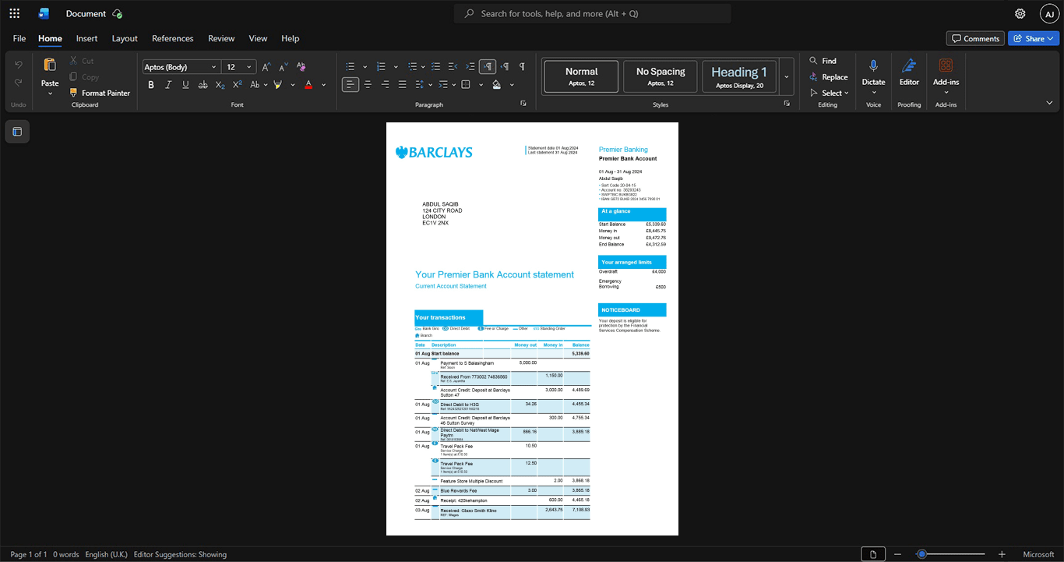Click the Redo arrow icon
The width and height of the screenshot is (1064, 562).
pos(19,83)
